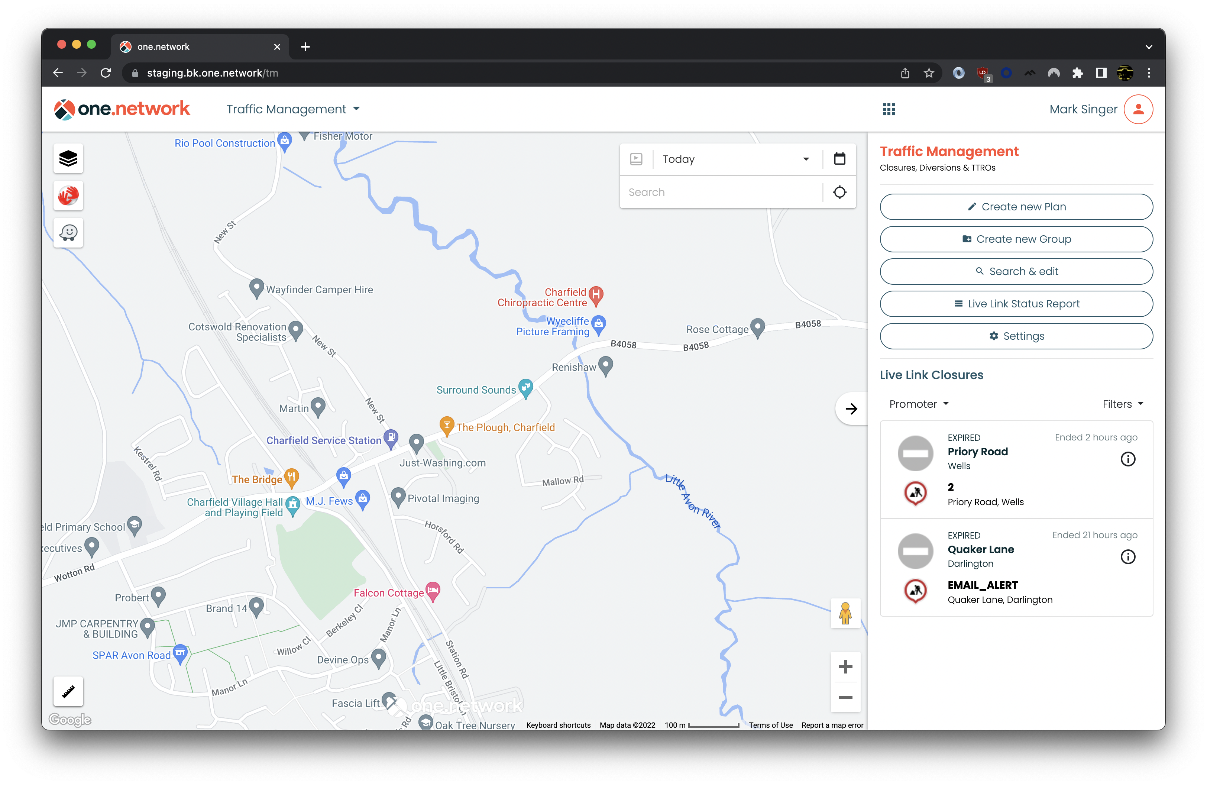The width and height of the screenshot is (1207, 785).
Task: Click The Plough, Charfield map marker
Action: click(x=446, y=426)
